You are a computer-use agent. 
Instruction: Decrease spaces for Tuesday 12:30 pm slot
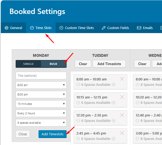pos(78,121)
